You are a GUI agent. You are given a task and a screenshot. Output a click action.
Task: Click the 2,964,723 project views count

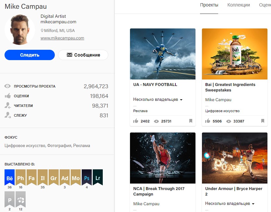[x=96, y=86]
